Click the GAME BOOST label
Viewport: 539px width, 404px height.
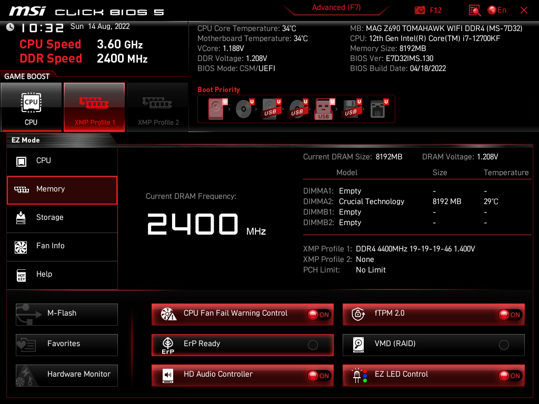point(27,77)
